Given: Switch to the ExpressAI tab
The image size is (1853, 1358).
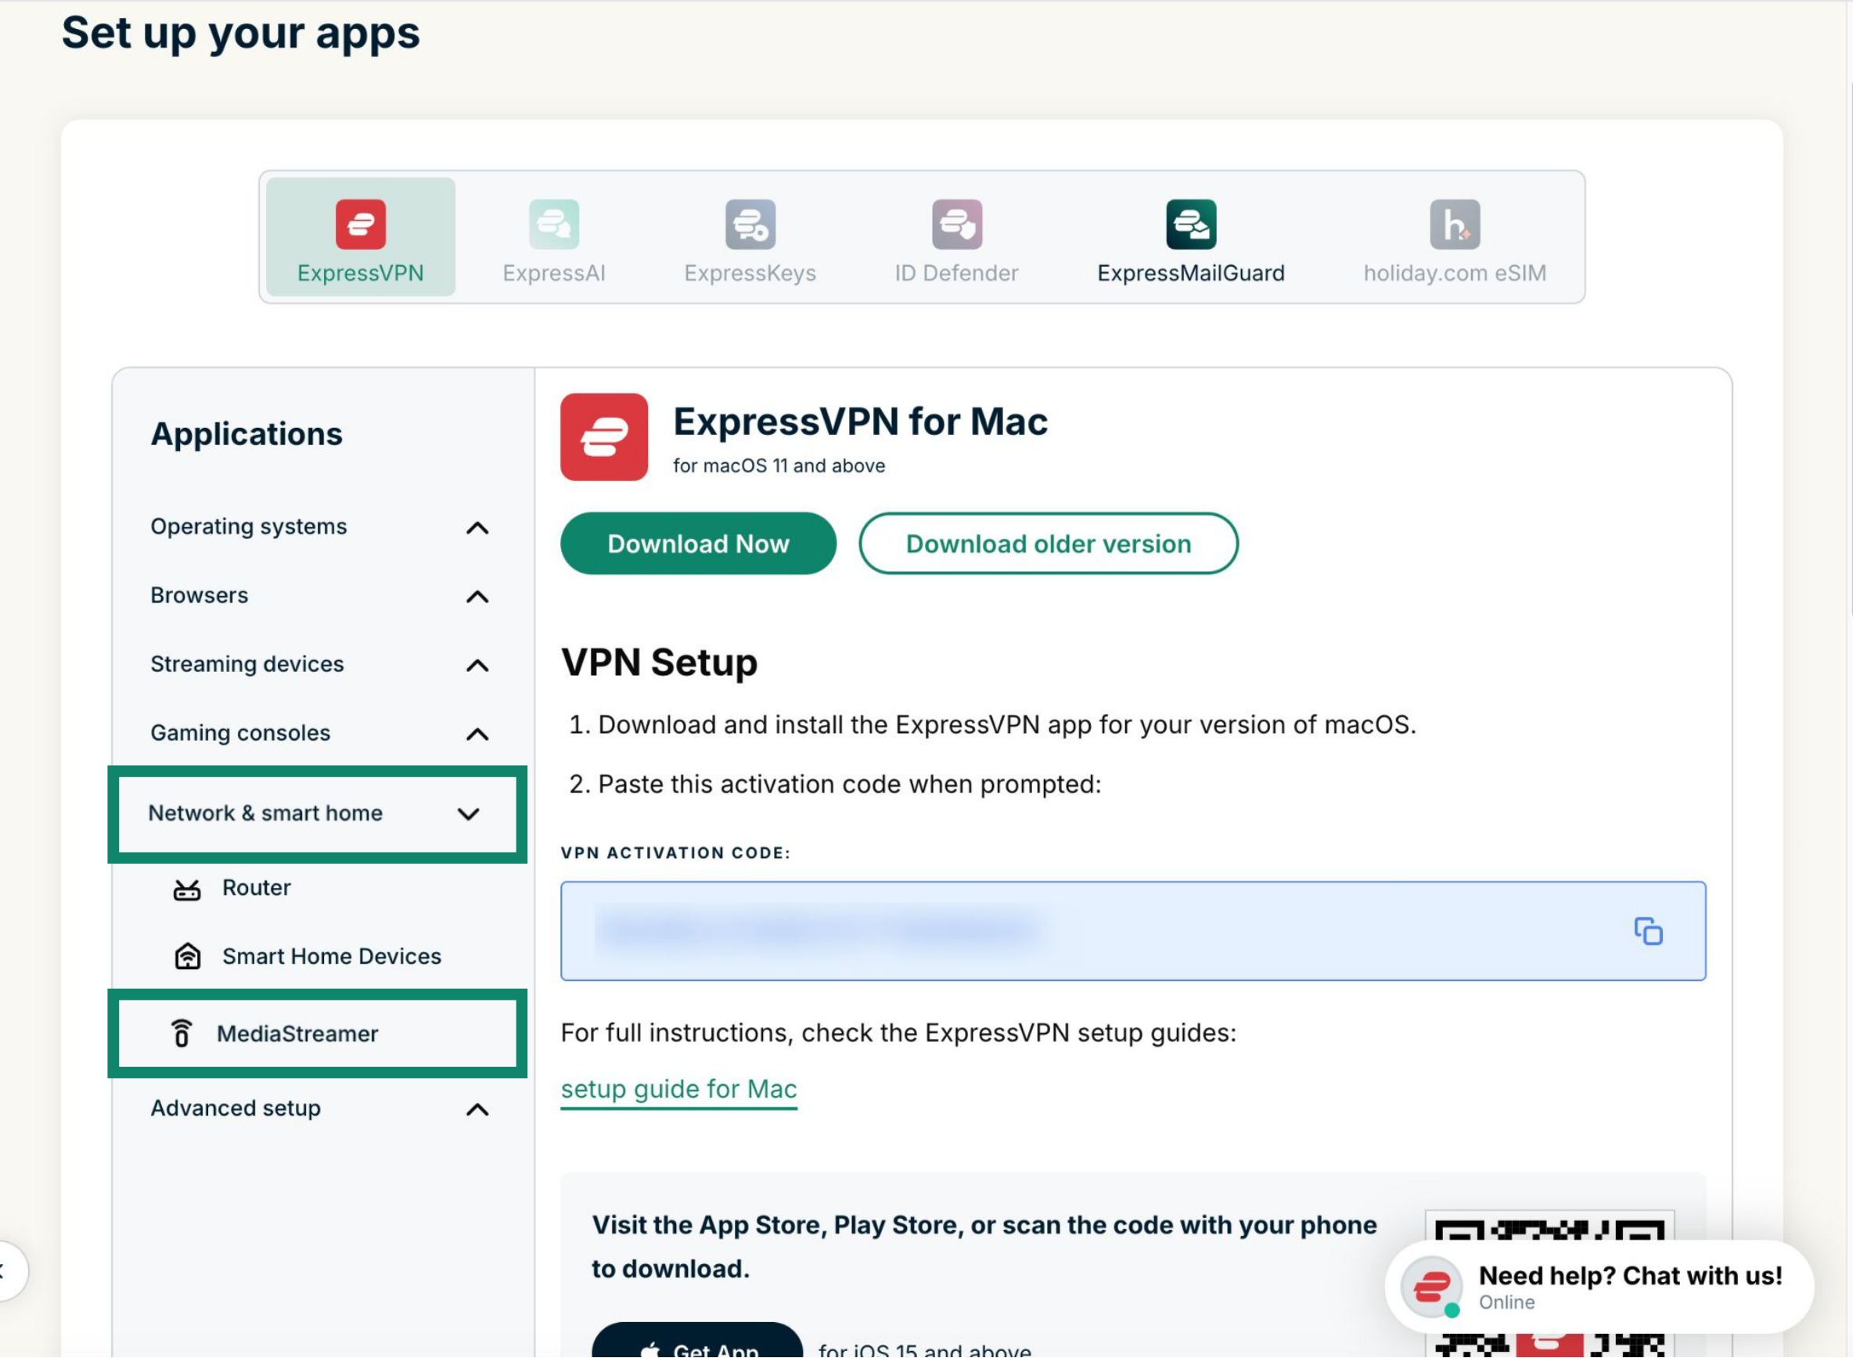Looking at the screenshot, I should (x=554, y=241).
